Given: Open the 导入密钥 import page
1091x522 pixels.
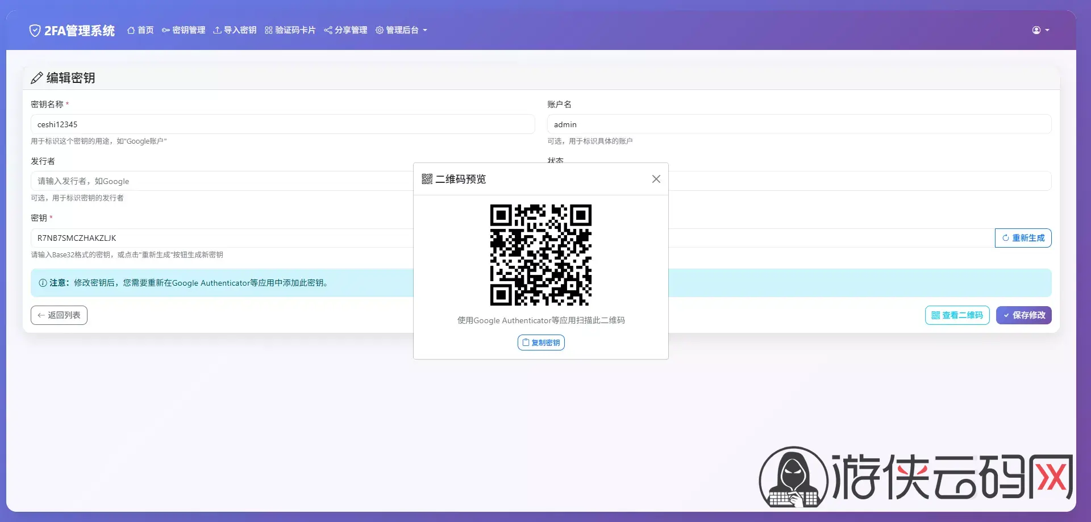Looking at the screenshot, I should point(235,30).
